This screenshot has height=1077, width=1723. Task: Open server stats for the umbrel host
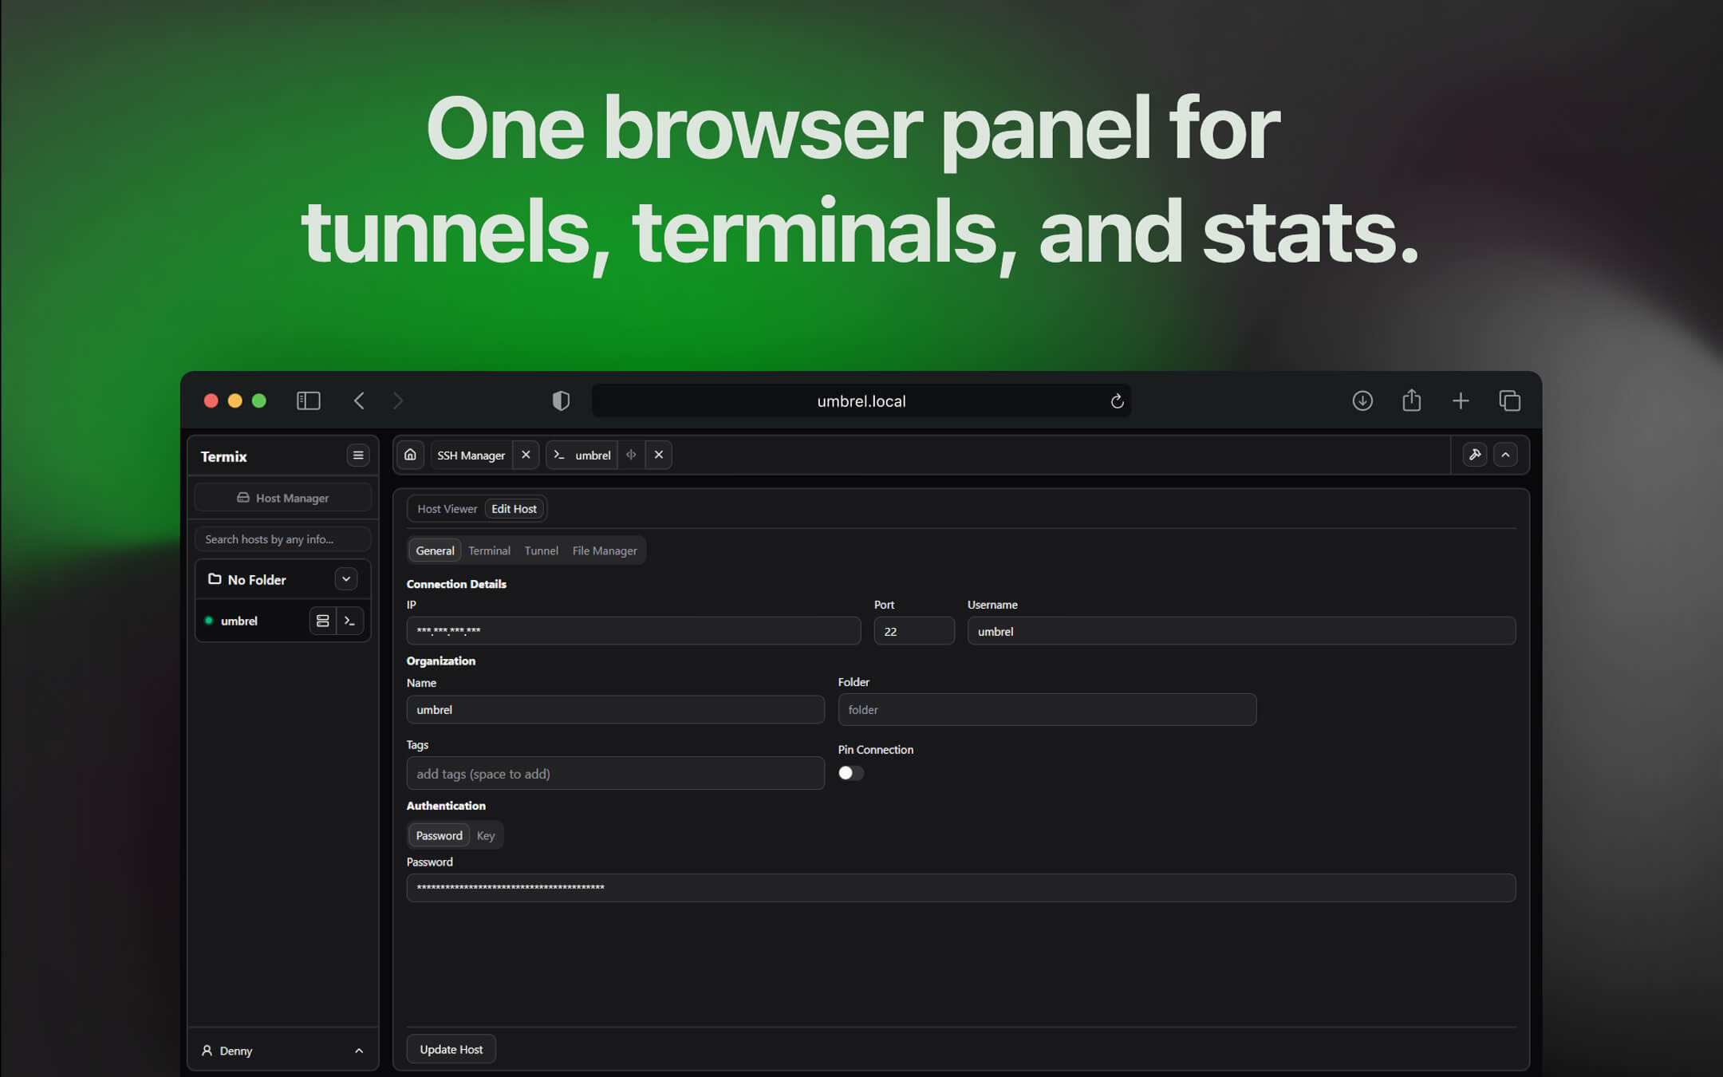click(322, 621)
